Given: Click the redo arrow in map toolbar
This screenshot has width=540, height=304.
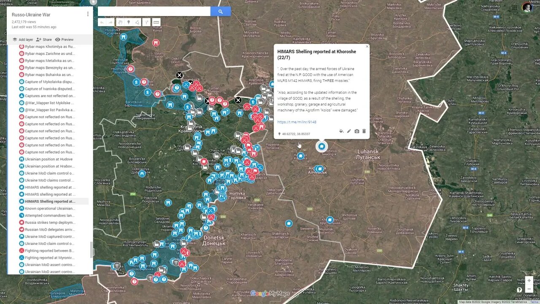Looking at the screenshot, I should pos(111,22).
